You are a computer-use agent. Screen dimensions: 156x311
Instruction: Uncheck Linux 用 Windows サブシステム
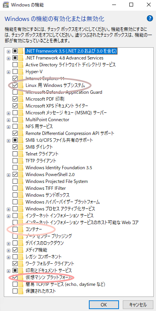pos(15,85)
